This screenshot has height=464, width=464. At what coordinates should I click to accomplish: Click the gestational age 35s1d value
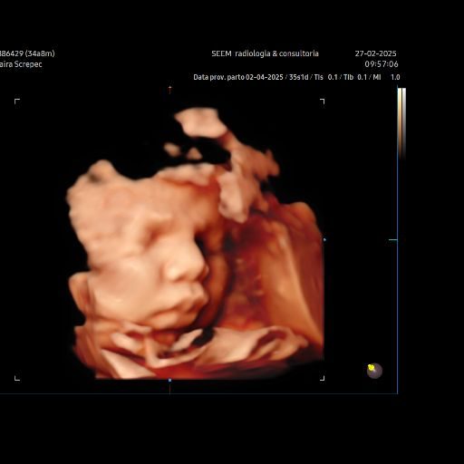[298, 77]
